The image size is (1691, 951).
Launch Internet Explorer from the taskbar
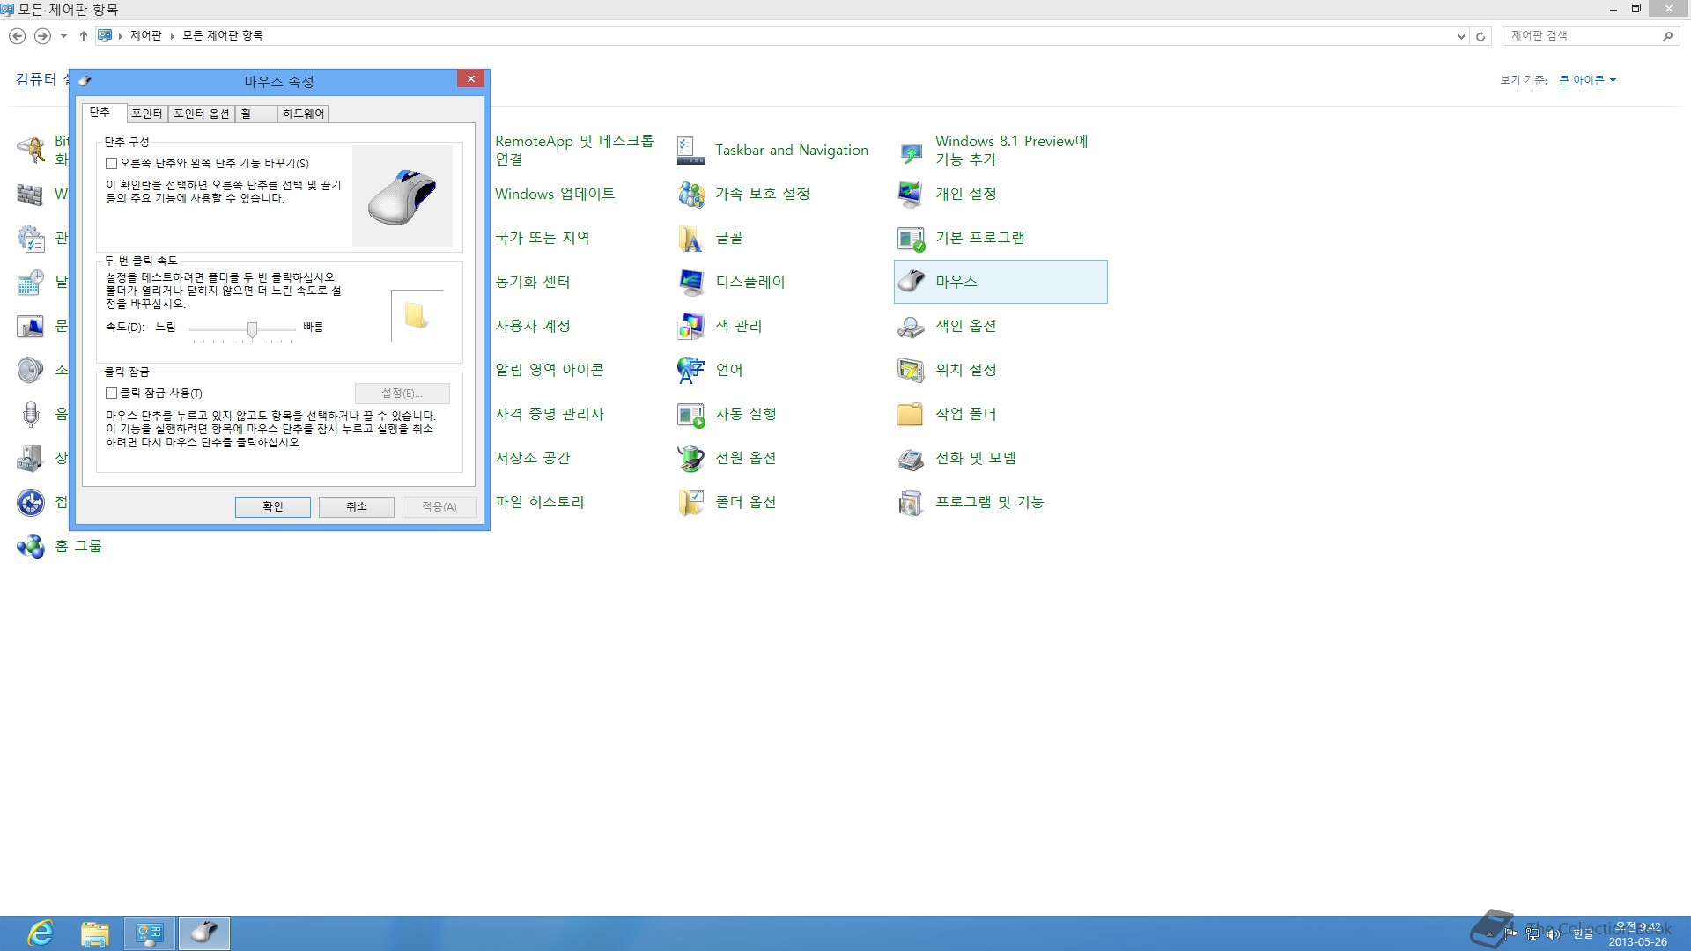pos(41,933)
